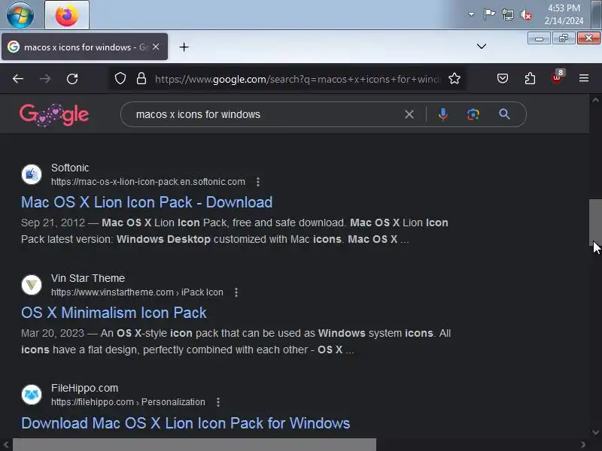Screen dimensions: 602x451
Task: Reload the current page
Action: [x=72, y=79]
